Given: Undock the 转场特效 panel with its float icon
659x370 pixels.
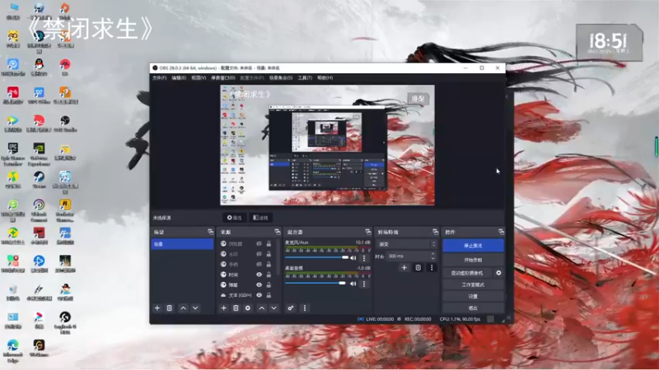Looking at the screenshot, I should [x=436, y=232].
